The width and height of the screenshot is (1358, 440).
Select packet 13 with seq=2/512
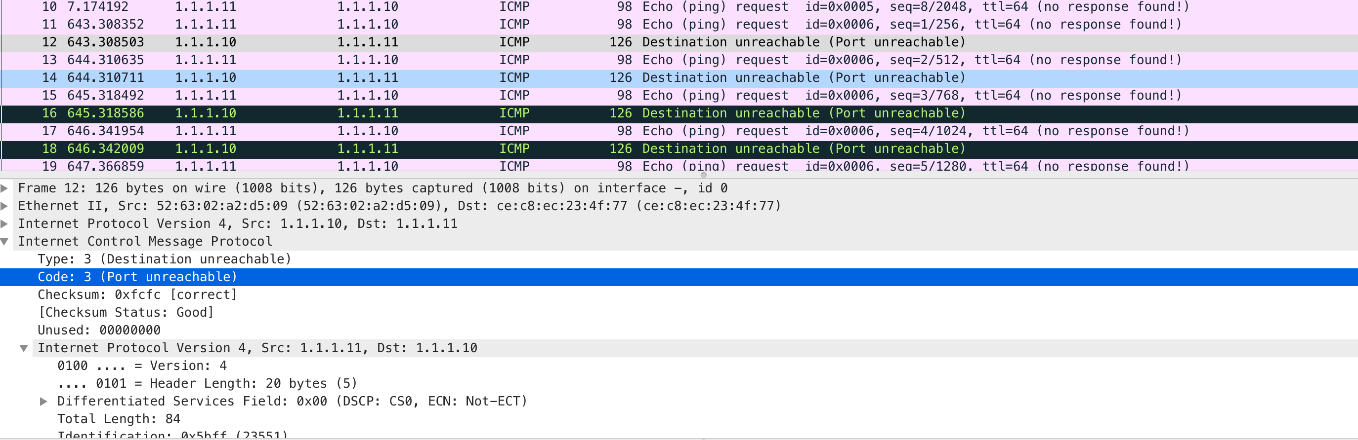pyautogui.click(x=679, y=60)
